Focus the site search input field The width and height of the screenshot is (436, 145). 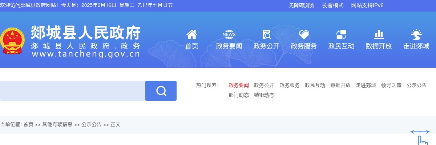(73, 91)
